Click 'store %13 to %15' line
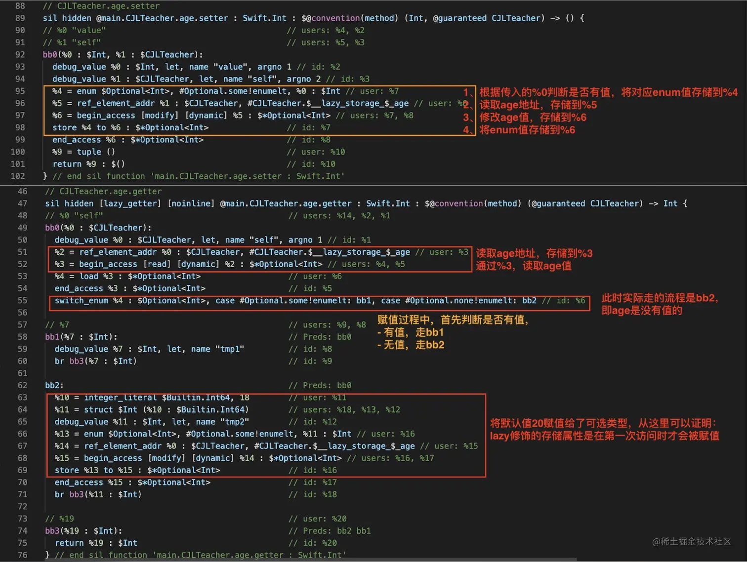The height and width of the screenshot is (562, 747). [137, 470]
